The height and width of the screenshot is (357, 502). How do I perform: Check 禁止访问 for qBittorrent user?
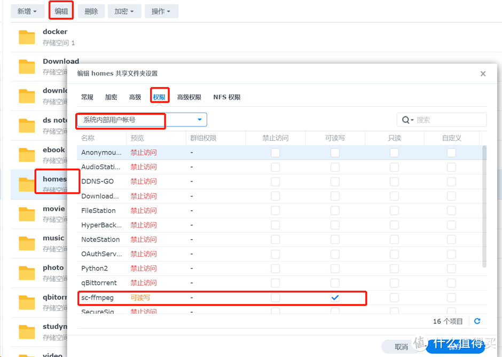pyautogui.click(x=276, y=283)
